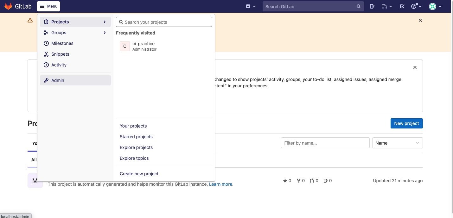Open the Issues icon in the top bar
Viewport: 453px width, 218px height.
pos(372,6)
